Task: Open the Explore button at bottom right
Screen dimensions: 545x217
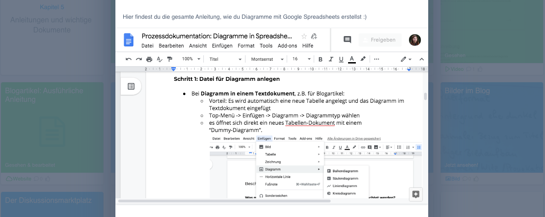Action: tap(415, 195)
